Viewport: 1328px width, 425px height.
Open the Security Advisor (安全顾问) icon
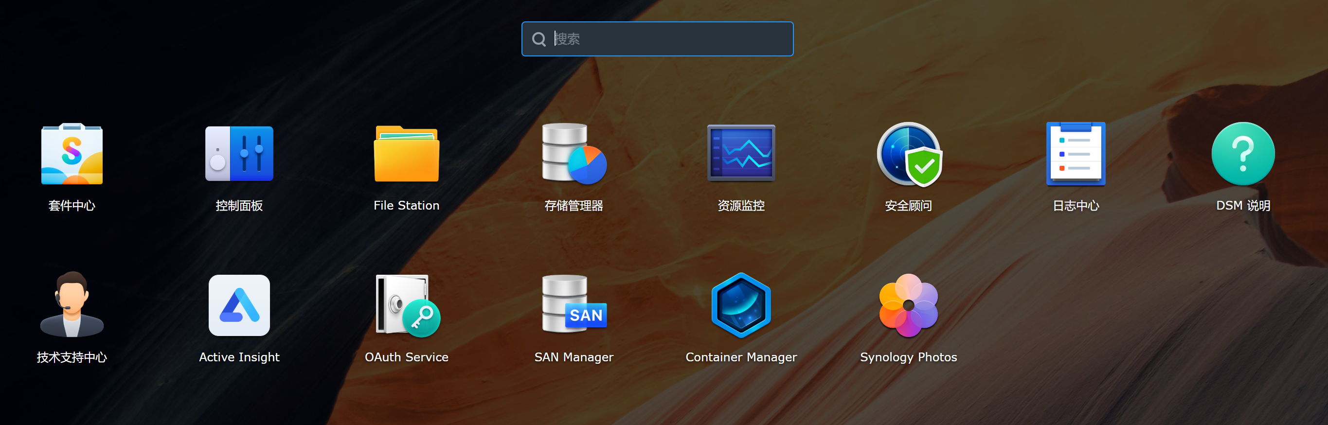pos(908,154)
